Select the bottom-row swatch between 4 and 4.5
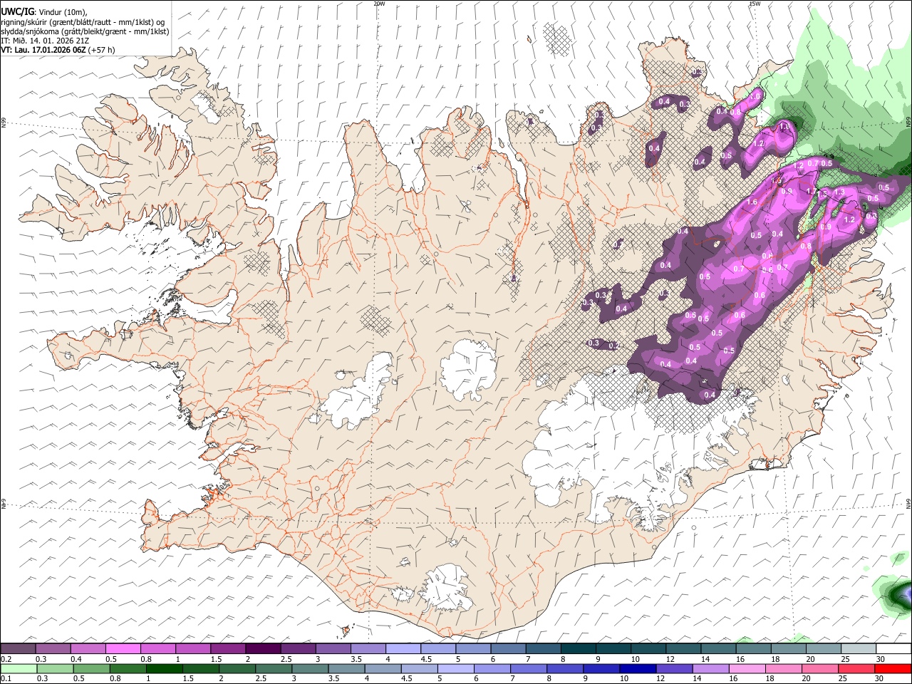The width and height of the screenshot is (912, 684). [383, 668]
